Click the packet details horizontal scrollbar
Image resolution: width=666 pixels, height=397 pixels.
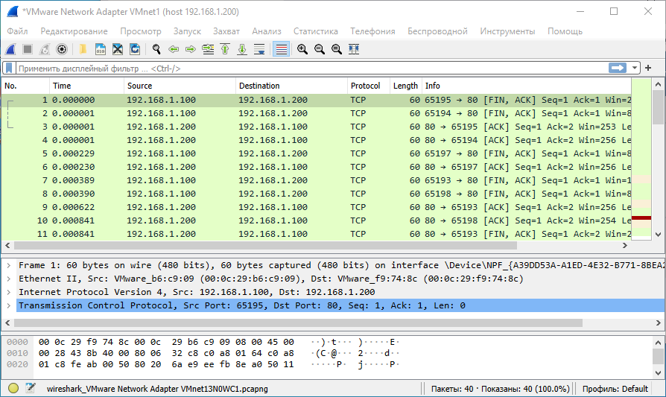298,323
